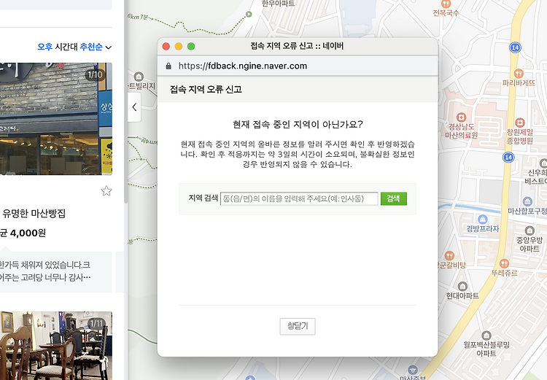The height and width of the screenshot is (380, 547).
Task: Click the green 검색 search button
Action: (x=394, y=198)
